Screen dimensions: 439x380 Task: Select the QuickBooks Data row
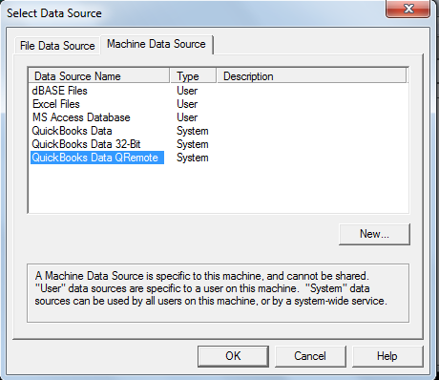coord(72,131)
